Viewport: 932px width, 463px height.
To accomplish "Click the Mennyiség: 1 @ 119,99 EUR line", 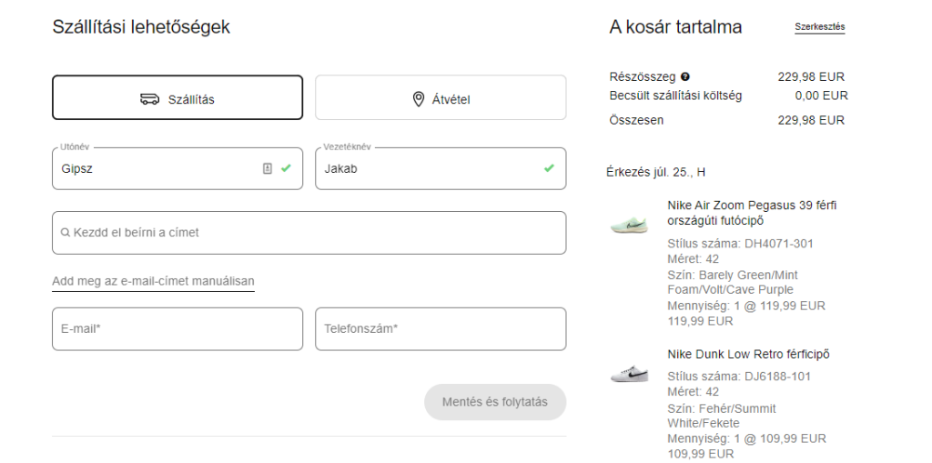I will [x=746, y=307].
